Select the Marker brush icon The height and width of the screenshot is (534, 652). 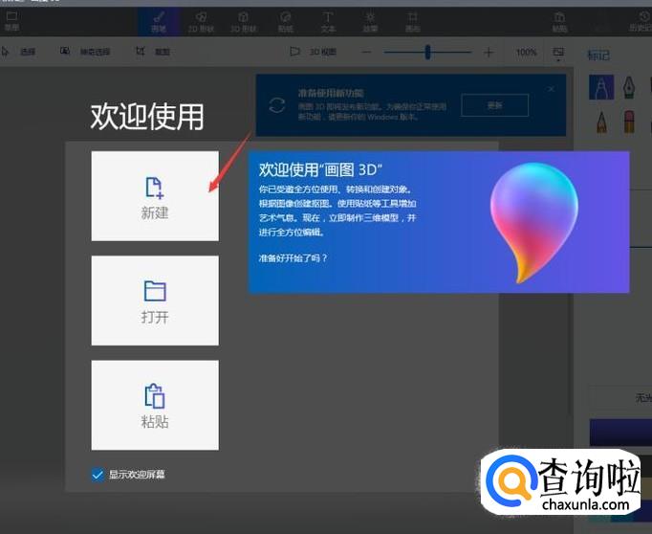click(601, 87)
